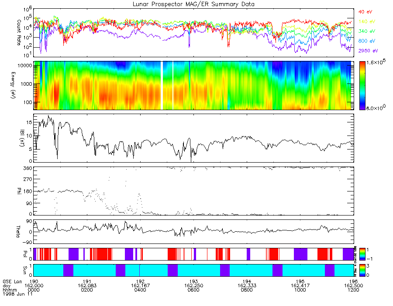Click the '10000' Energy axis tick label
The width and height of the screenshot is (393, 306).
pyautogui.click(x=25, y=66)
